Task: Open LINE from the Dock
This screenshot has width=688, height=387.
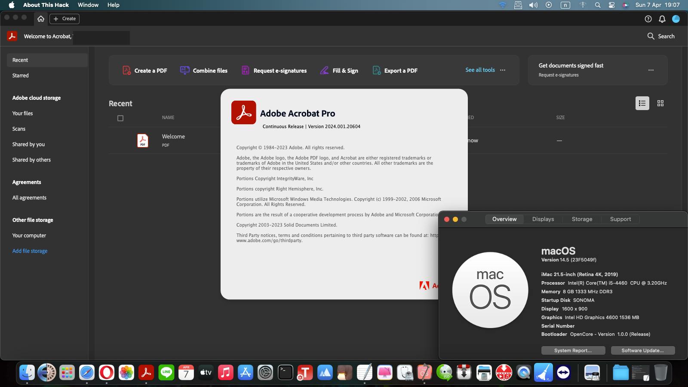Action: pyautogui.click(x=166, y=372)
